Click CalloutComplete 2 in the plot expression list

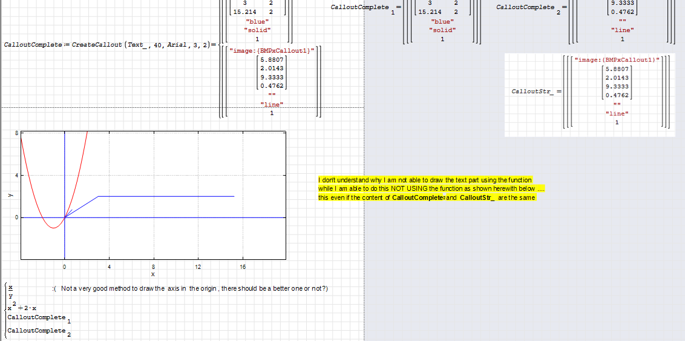(36, 331)
